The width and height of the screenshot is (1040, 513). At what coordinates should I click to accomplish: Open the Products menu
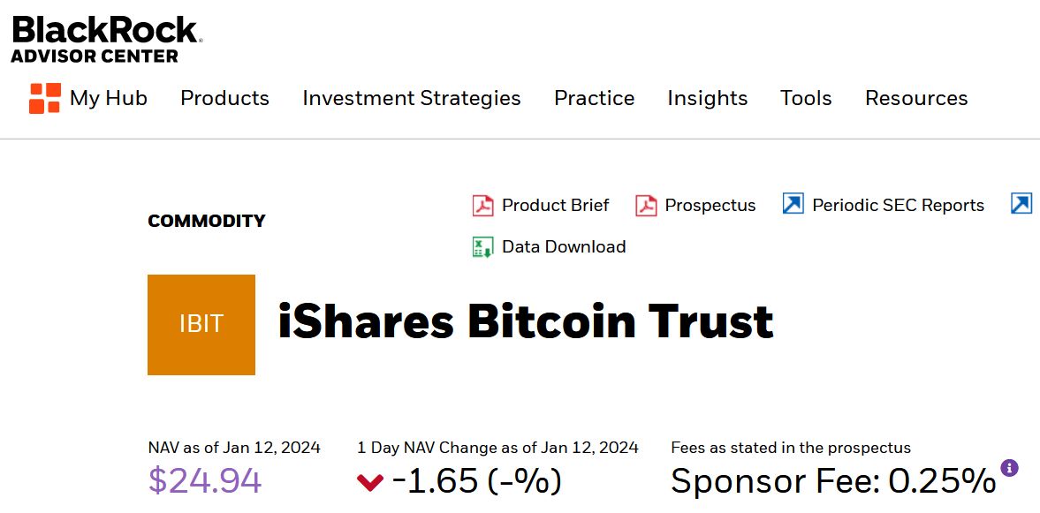[x=224, y=98]
